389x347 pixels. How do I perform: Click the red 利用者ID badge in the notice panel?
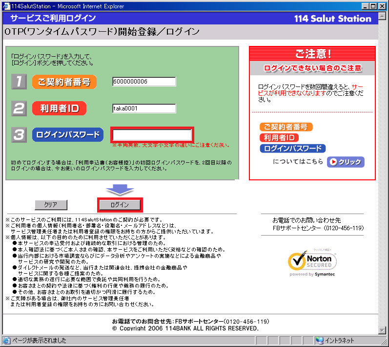279,138
